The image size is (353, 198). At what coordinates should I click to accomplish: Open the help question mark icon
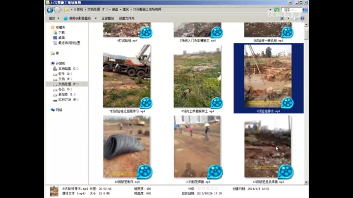pyautogui.click(x=302, y=18)
